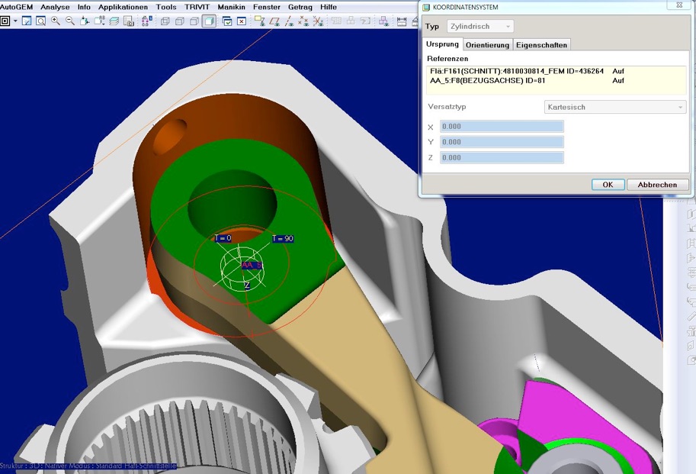Open the Info menu
The width and height of the screenshot is (696, 474).
click(84, 7)
